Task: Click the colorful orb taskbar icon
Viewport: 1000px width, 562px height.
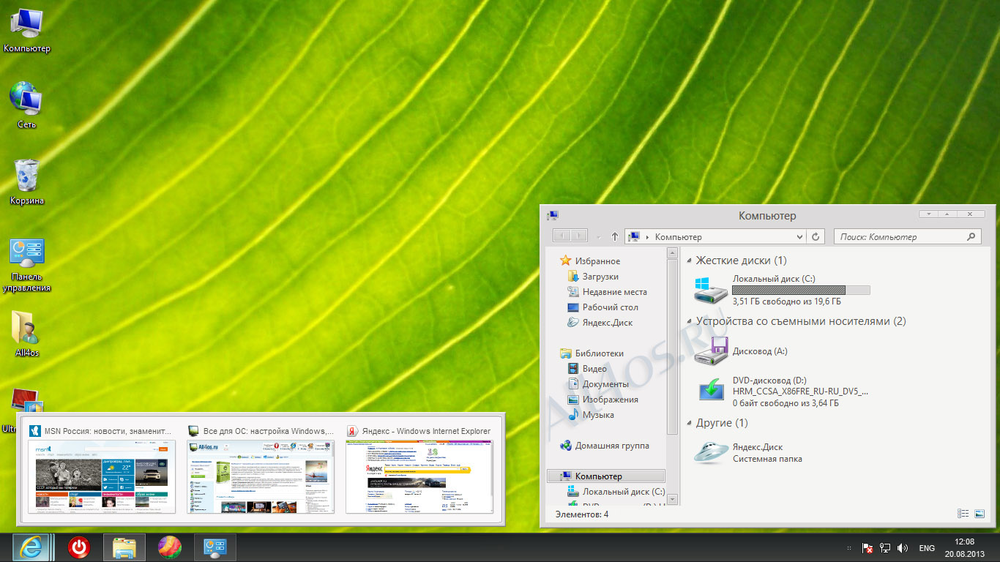Action: [170, 547]
